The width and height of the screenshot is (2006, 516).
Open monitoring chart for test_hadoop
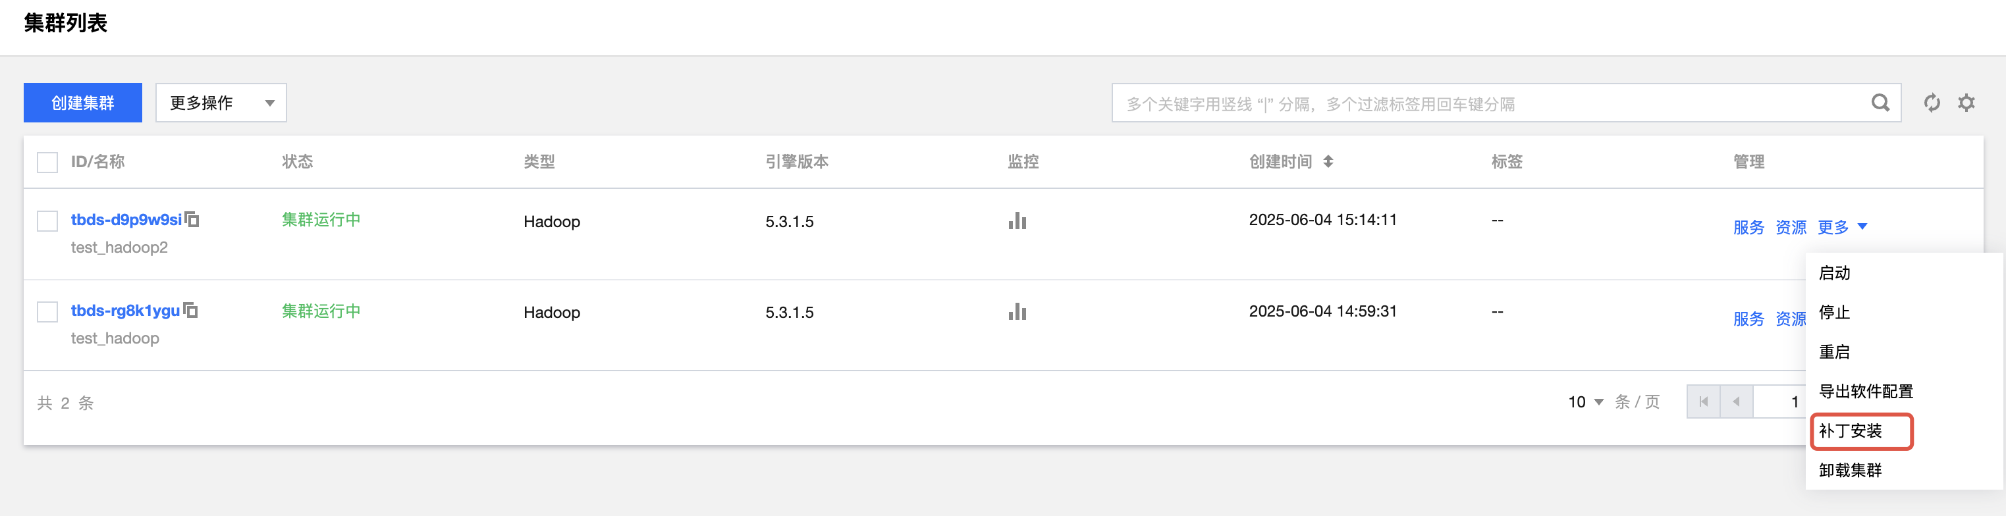click(1017, 312)
